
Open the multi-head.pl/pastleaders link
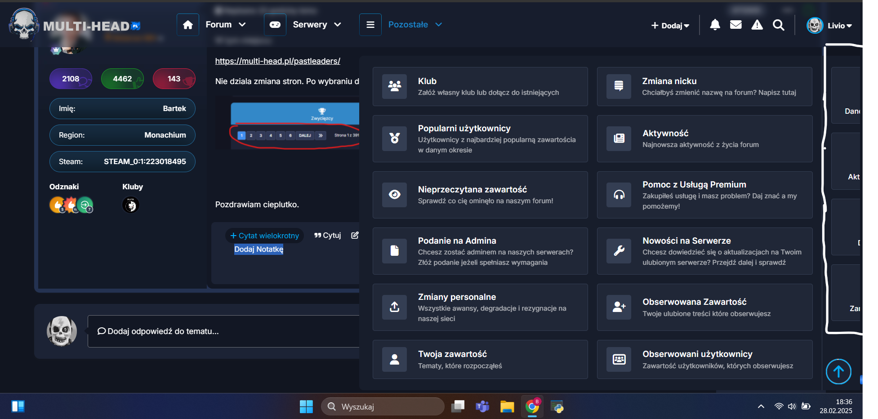click(x=277, y=61)
